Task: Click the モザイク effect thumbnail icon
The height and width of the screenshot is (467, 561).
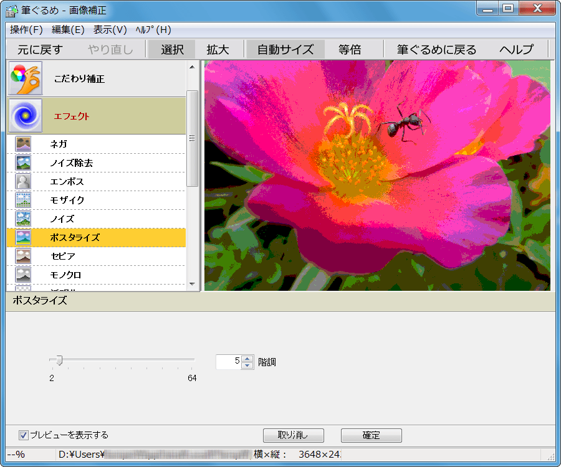Action: pyautogui.click(x=23, y=200)
